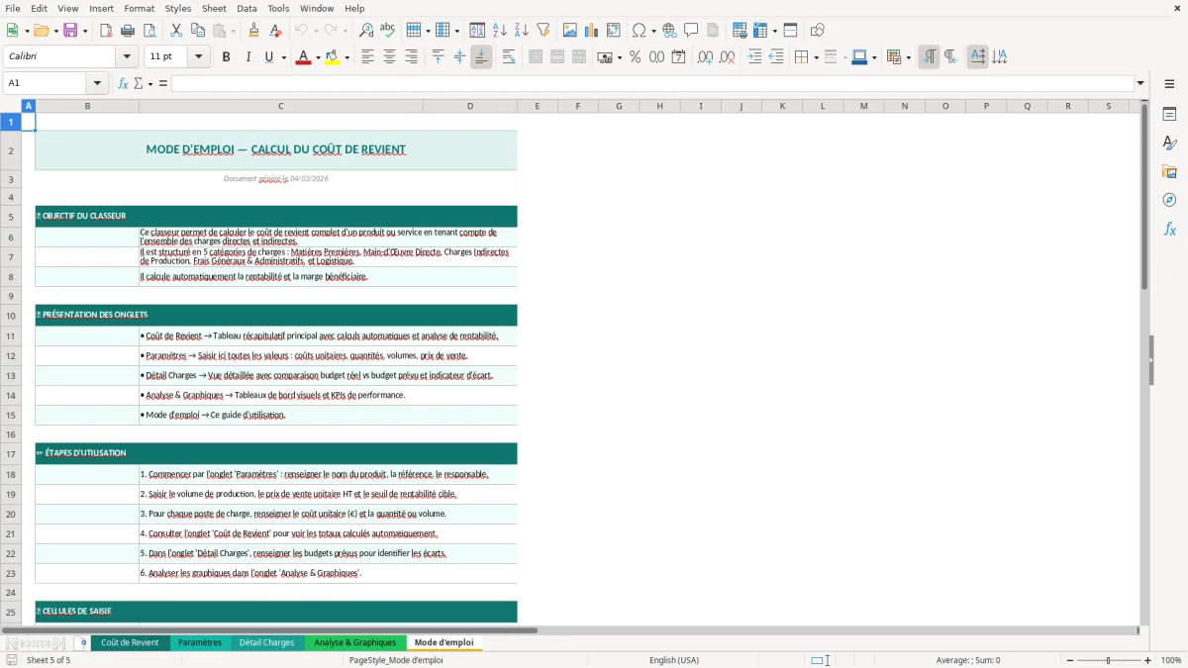Open sidebar Gallery panel icon
This screenshot has height=668, width=1188.
coord(1169,172)
